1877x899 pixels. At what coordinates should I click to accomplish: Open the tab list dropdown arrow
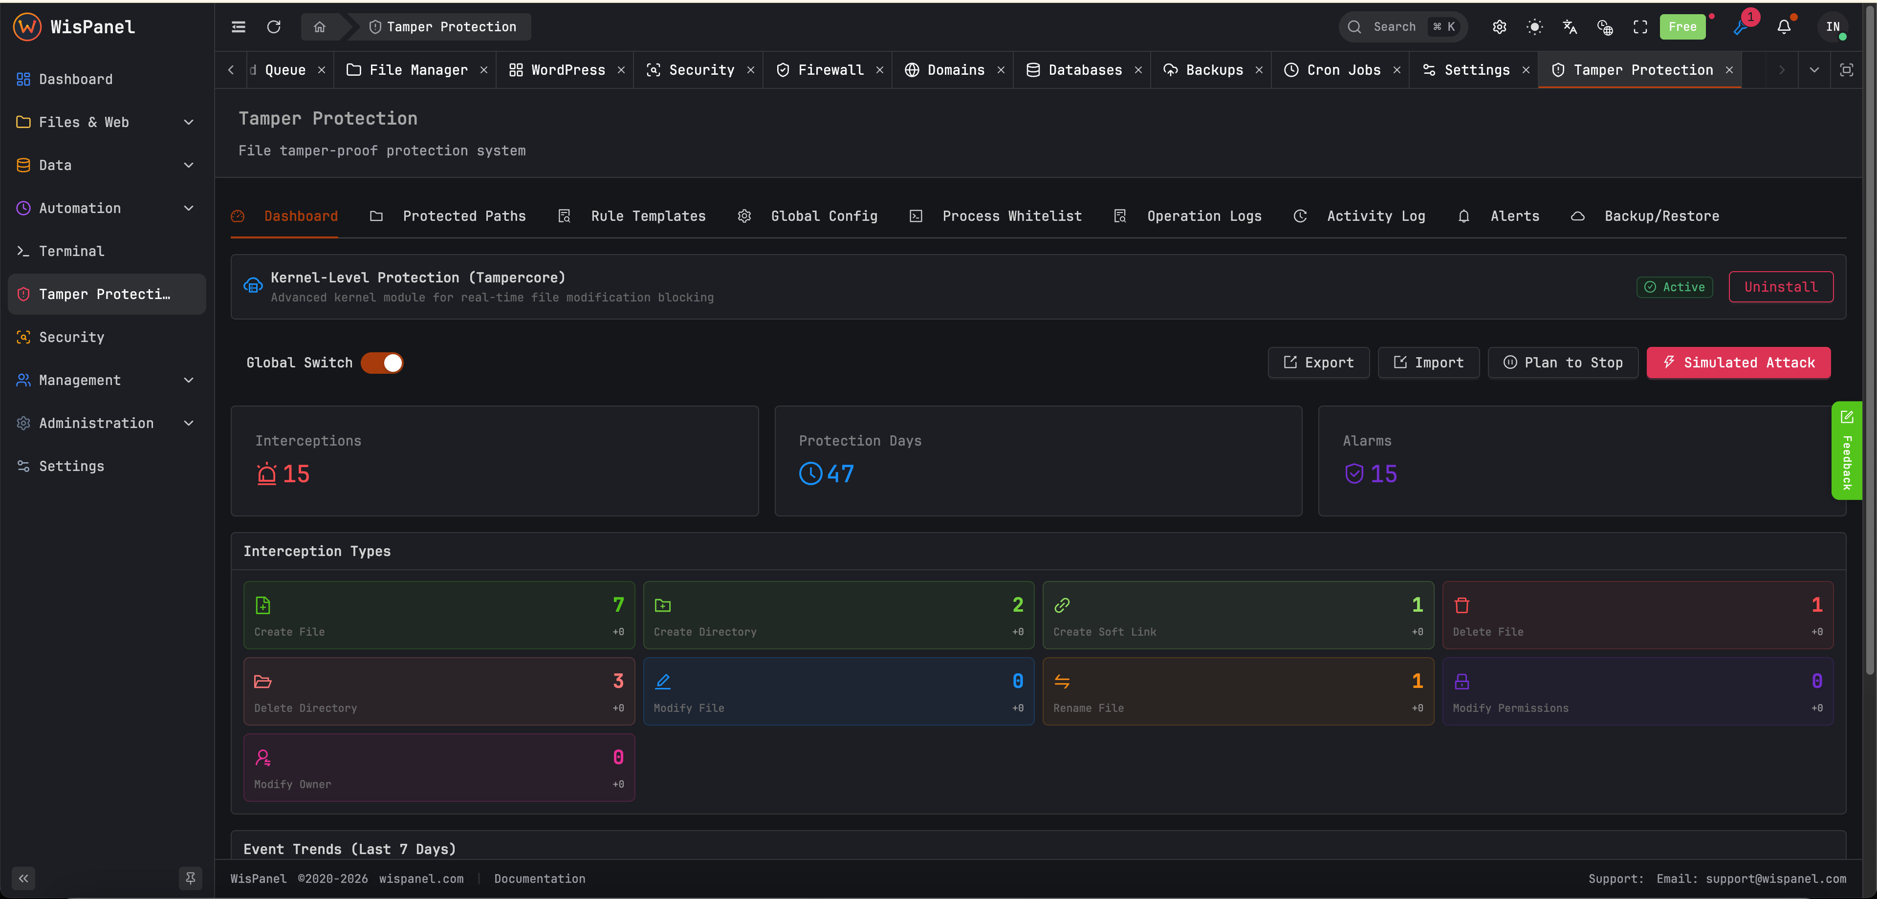[1814, 70]
